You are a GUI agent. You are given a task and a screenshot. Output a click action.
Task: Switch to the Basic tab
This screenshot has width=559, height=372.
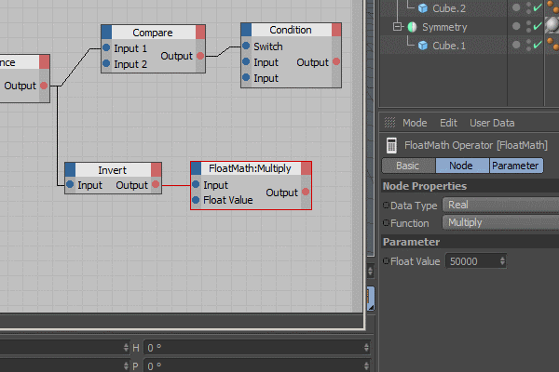point(408,166)
